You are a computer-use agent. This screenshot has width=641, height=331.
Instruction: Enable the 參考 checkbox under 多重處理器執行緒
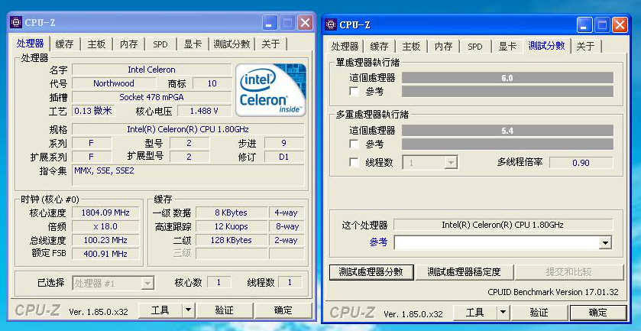point(354,144)
